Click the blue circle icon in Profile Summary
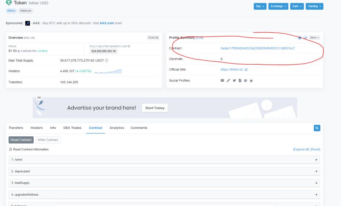Image resolution: width=341 pixels, height=206 pixels. (x=300, y=38)
